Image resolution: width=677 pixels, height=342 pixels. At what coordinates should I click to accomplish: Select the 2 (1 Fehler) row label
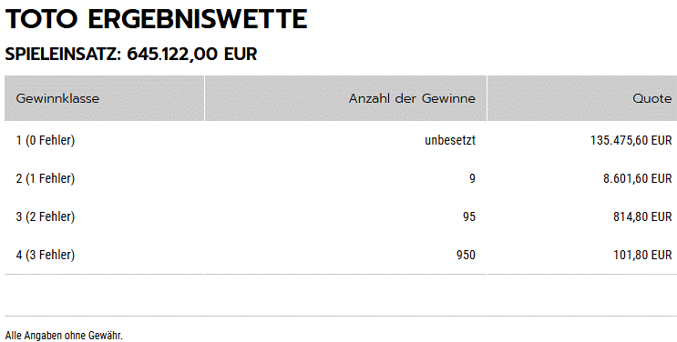click(x=46, y=178)
